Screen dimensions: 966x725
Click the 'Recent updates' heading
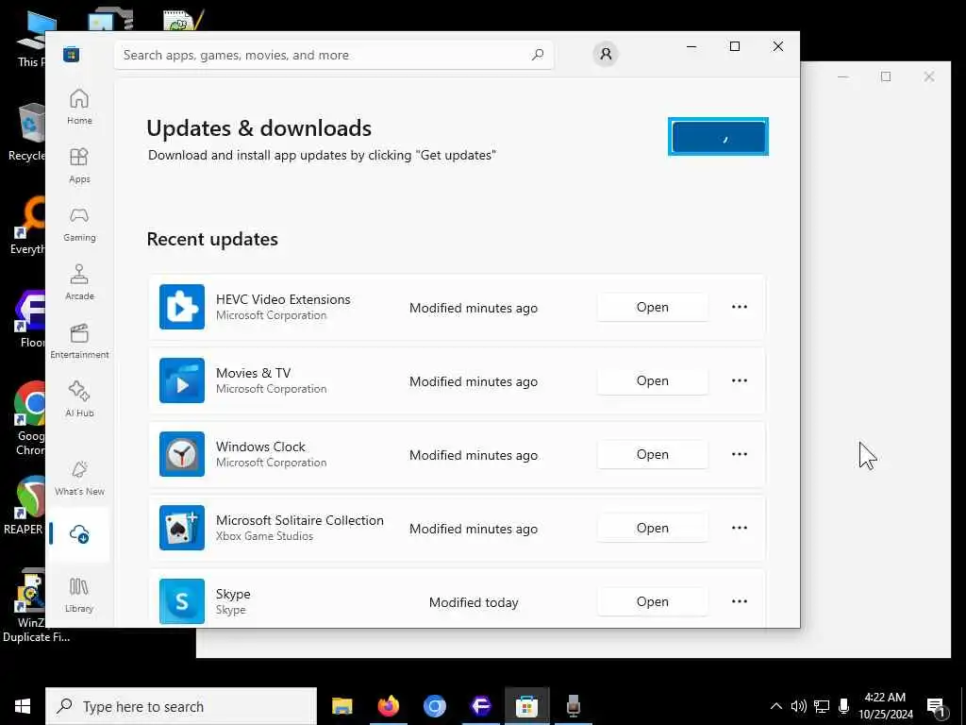[212, 239]
